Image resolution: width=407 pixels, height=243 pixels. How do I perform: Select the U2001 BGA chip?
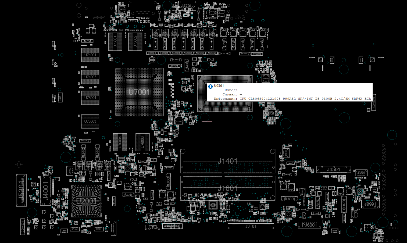point(86,201)
